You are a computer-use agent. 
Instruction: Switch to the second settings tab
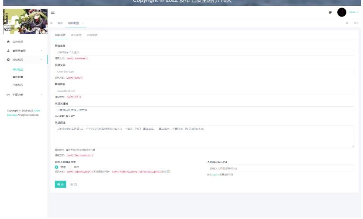[76, 35]
